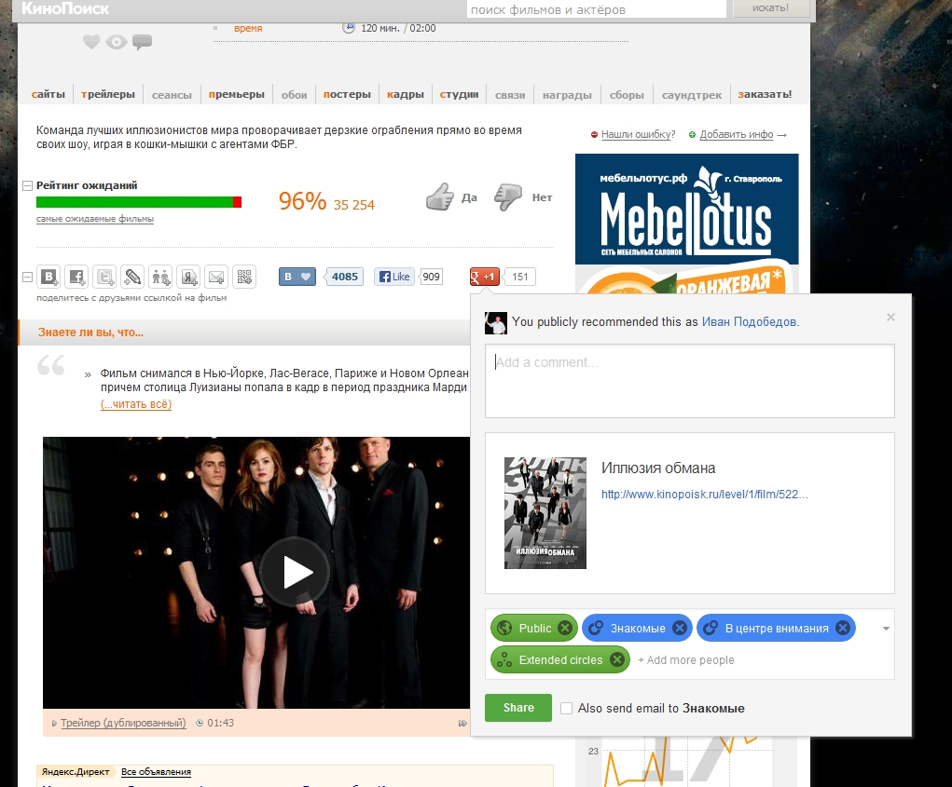Remove the Знакомые circle chip

pyautogui.click(x=680, y=628)
